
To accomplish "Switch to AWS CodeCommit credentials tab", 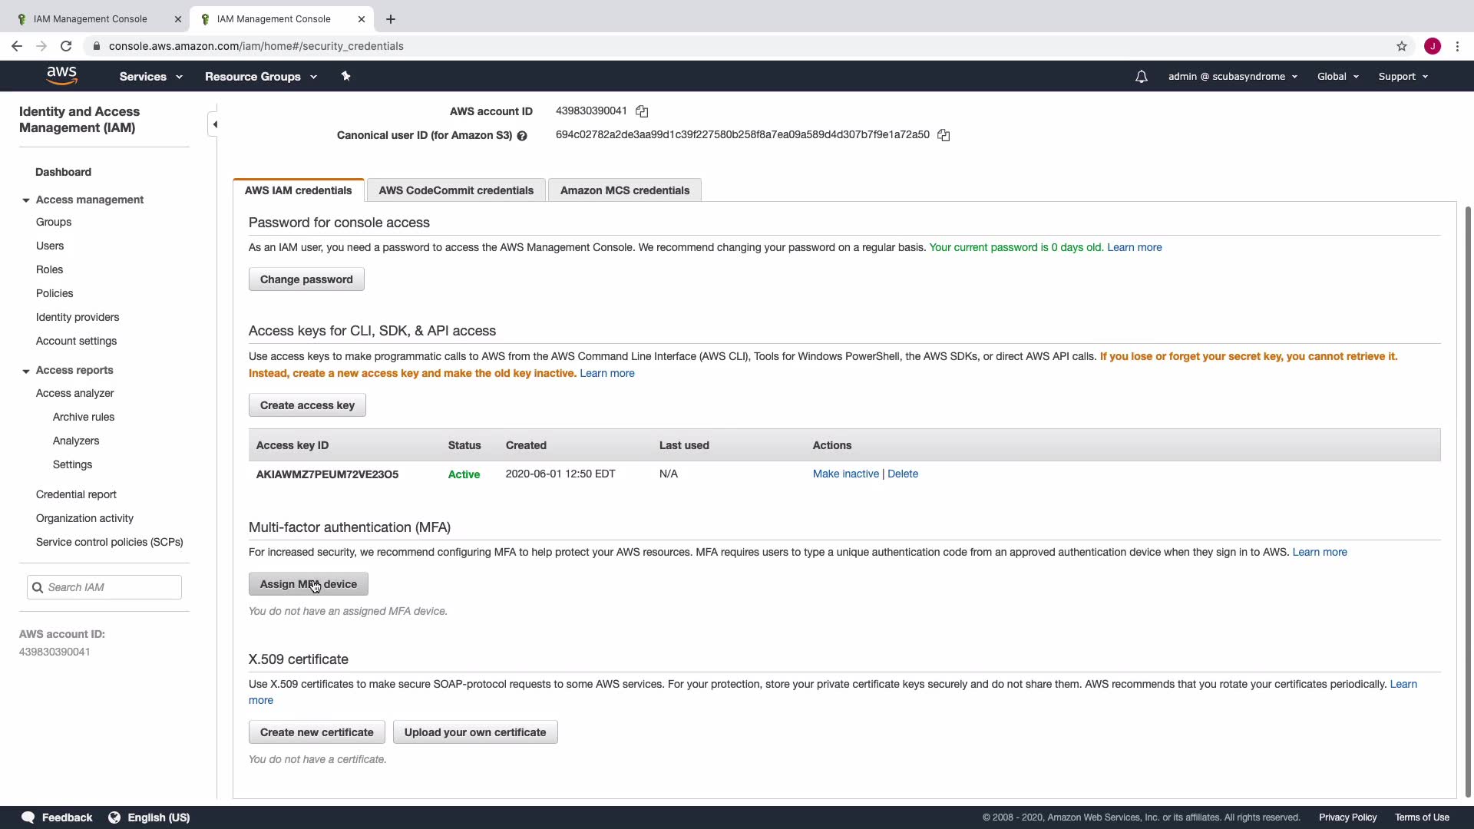I will (455, 190).
